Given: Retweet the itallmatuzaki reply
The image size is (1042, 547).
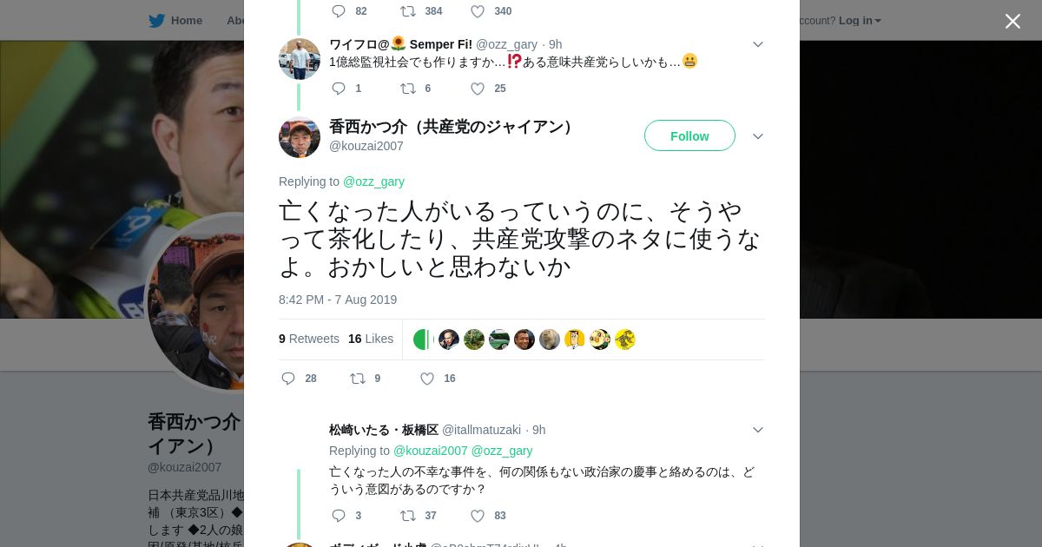Looking at the screenshot, I should click(x=408, y=516).
